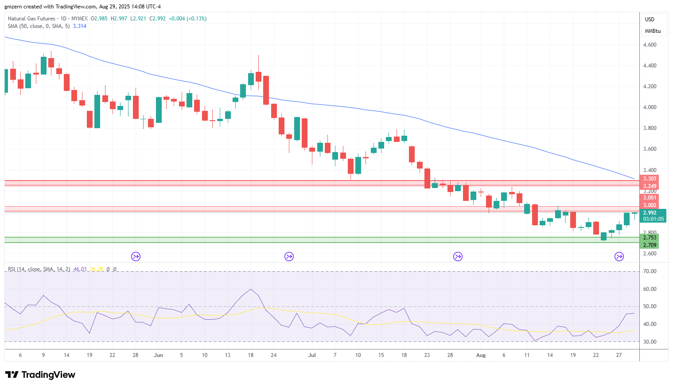This screenshot has height=388, width=673.
Task: Click the close value C2.992 in header
Action: [x=157, y=19]
